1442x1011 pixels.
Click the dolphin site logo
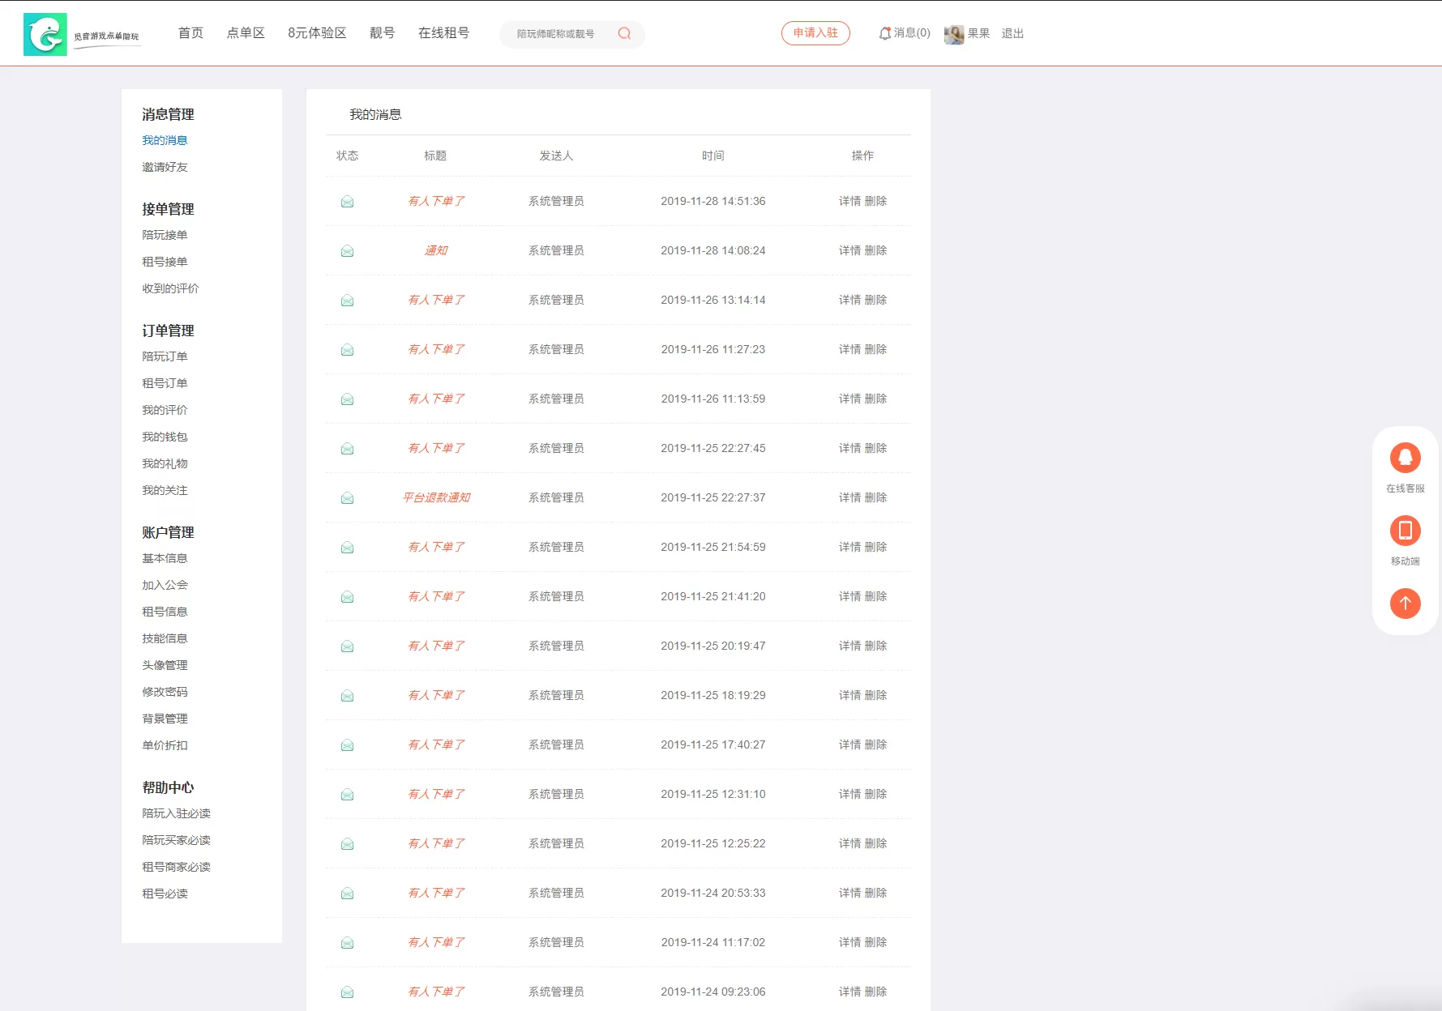coord(45,34)
